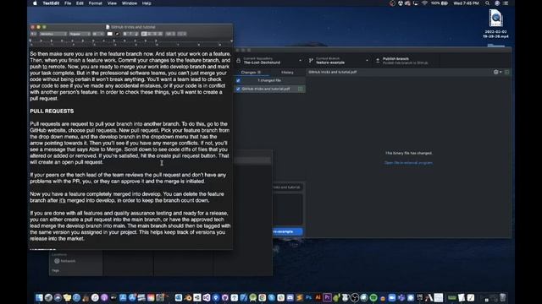Click the diff view toggle icon beside the gear

(506, 72)
